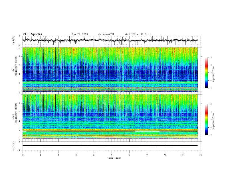Click the "-7" tick on ch.2 color bar
The image size is (226, 174).
(x=211, y=135)
